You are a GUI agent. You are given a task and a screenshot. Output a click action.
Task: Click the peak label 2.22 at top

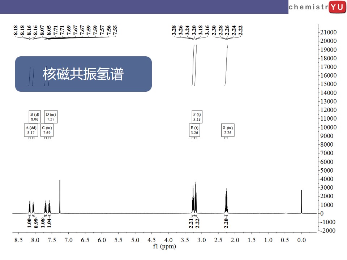coord(241,30)
